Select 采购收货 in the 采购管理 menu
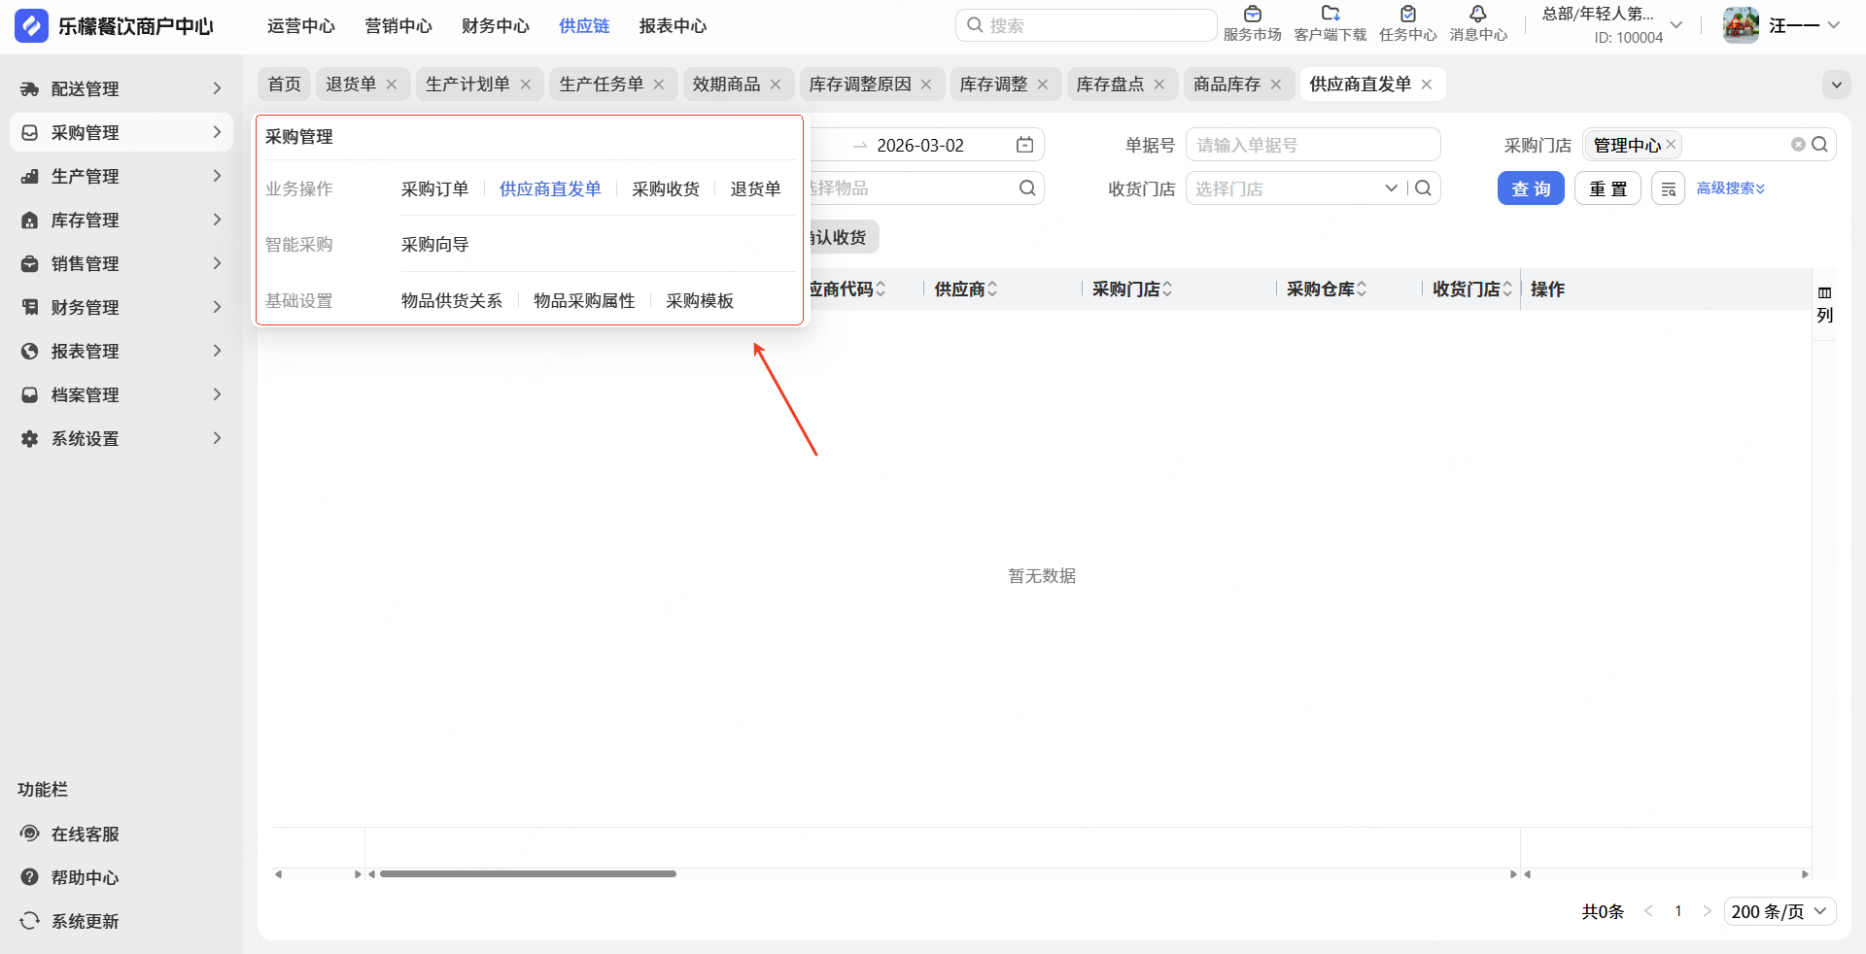This screenshot has width=1866, height=954. click(x=666, y=189)
